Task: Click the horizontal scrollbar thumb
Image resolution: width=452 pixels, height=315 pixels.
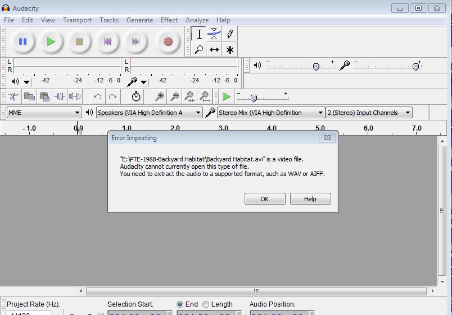Action: 256,291
